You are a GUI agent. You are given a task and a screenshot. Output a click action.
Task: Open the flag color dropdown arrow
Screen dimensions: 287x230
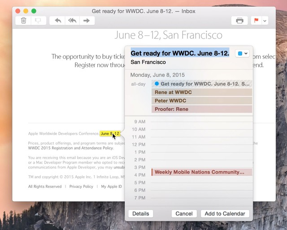tap(265, 21)
